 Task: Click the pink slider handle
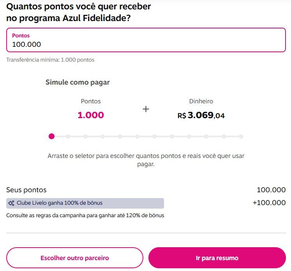51,136
